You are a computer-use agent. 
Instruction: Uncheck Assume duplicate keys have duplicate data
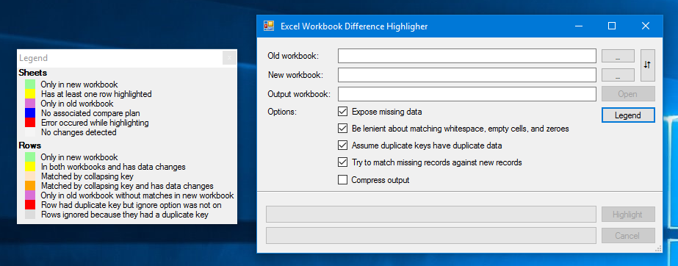pos(342,145)
